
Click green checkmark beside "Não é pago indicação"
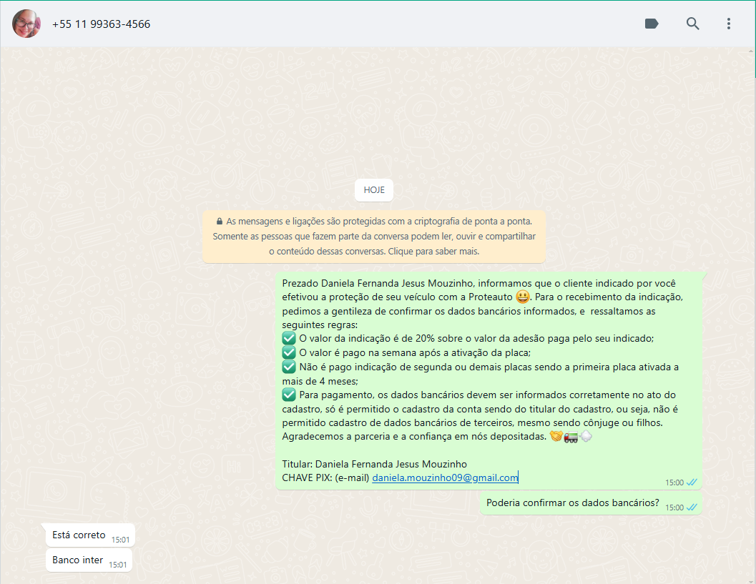coord(289,367)
